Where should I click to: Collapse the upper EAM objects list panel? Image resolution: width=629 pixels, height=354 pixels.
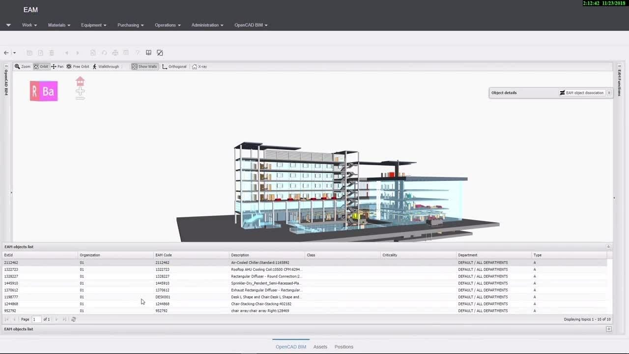pos(608,247)
